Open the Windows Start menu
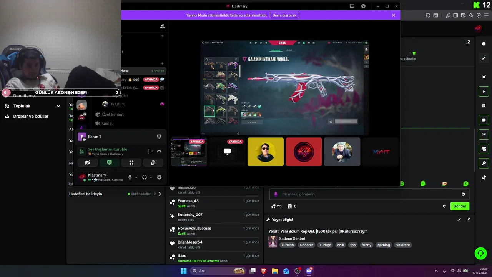The width and height of the screenshot is (492, 277). point(183,271)
